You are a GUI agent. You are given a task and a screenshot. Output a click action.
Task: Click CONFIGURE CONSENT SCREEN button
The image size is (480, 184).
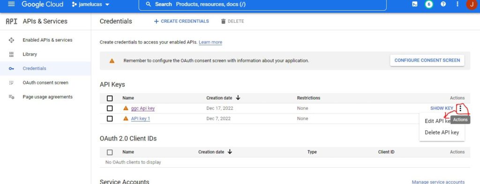coord(427,60)
